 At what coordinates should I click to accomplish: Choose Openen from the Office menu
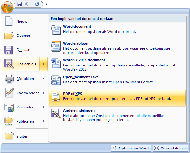[x=25, y=36]
